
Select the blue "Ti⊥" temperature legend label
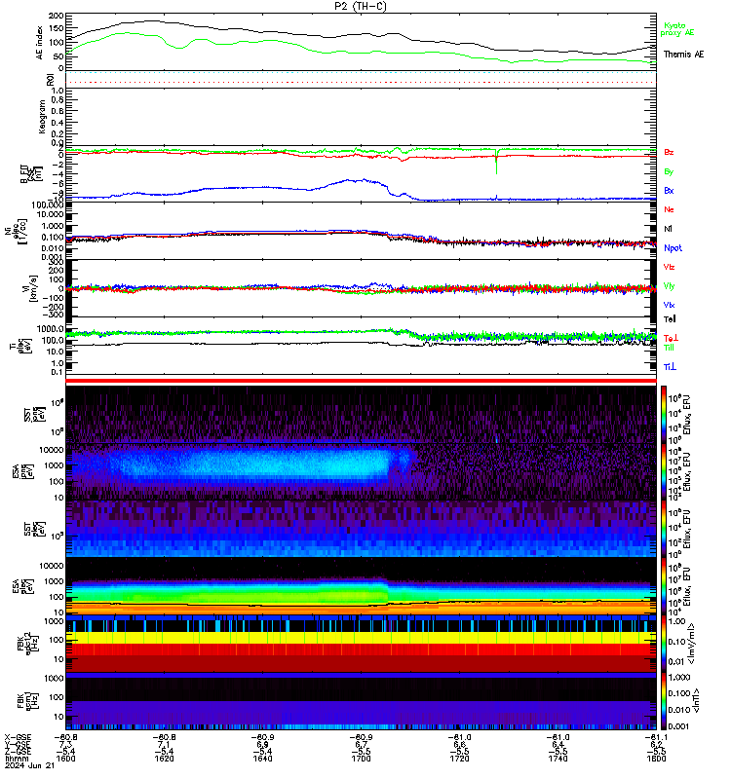[670, 367]
